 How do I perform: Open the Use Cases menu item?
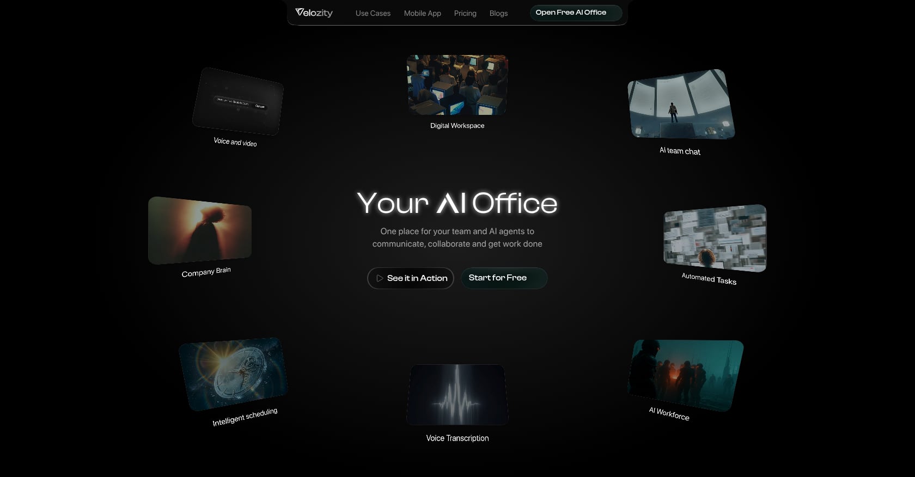[x=373, y=13]
